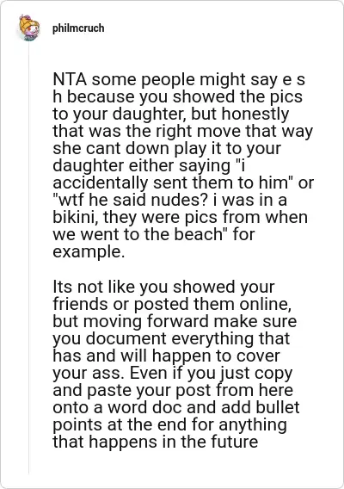Click the first paragraph ending with 'example.'
Viewport: 344px width, 489px height.
point(183,165)
